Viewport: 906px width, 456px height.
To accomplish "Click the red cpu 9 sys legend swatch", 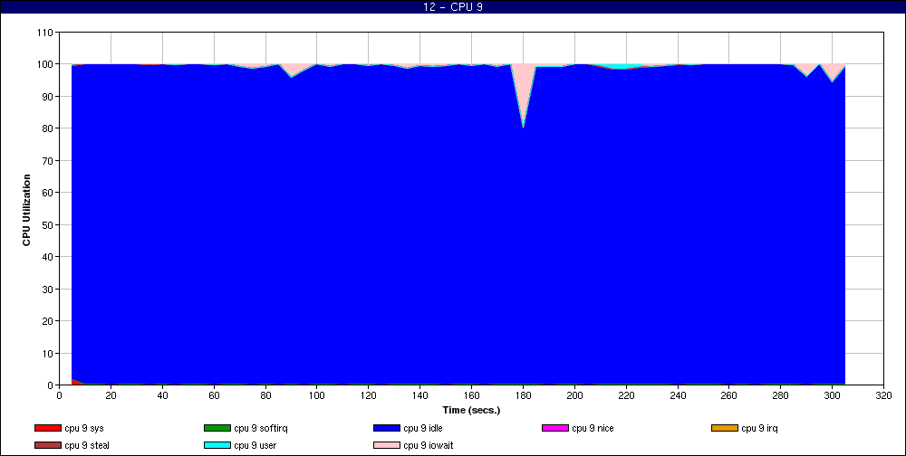I will [47, 428].
